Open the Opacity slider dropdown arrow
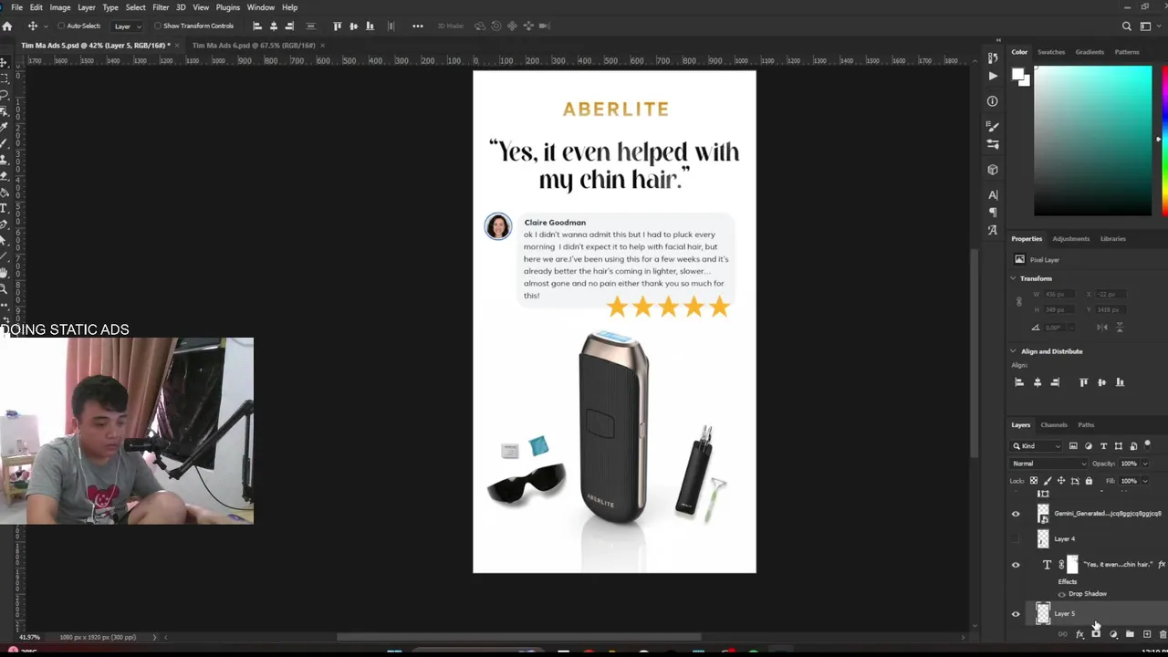The height and width of the screenshot is (657, 1168). coord(1145,464)
